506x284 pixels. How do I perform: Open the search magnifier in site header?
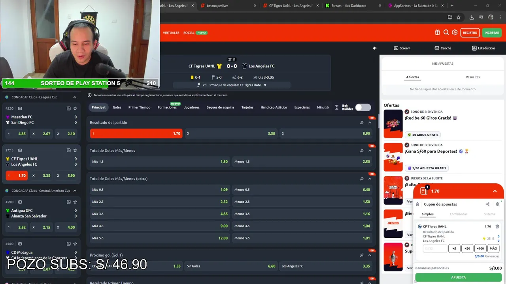tap(446, 33)
